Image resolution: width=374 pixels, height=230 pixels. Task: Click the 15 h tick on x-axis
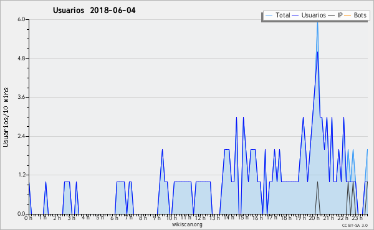(243, 218)
